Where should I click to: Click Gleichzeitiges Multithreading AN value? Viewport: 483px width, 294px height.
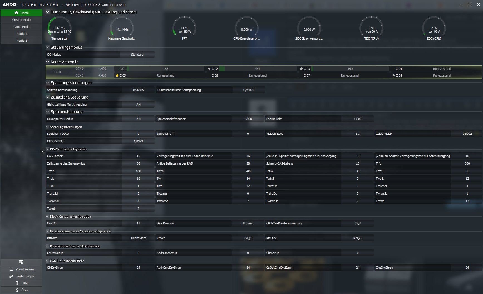click(x=138, y=104)
